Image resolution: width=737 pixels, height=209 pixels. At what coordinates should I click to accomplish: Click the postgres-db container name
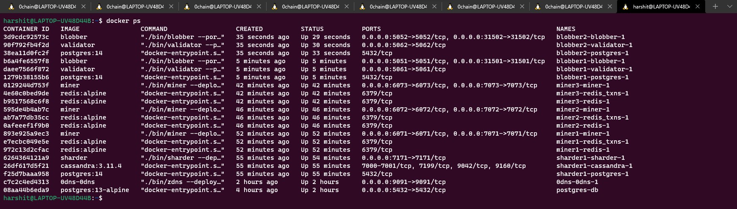(x=577, y=190)
